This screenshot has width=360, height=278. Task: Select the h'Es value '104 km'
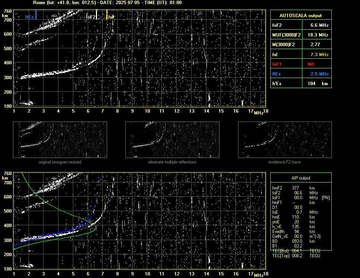318,84
